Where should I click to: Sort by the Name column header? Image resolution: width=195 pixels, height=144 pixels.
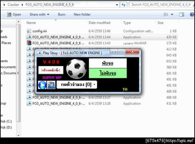31,23
